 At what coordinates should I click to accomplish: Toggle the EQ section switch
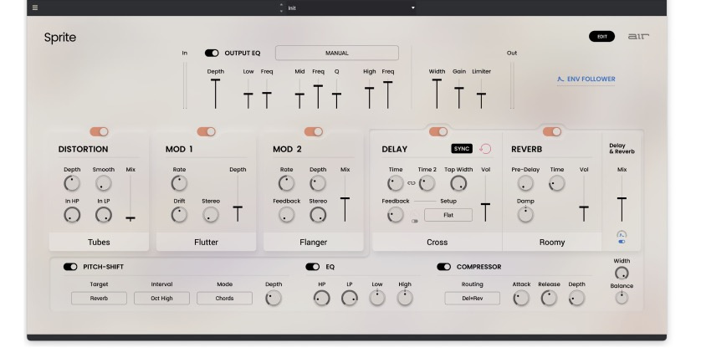click(x=313, y=267)
